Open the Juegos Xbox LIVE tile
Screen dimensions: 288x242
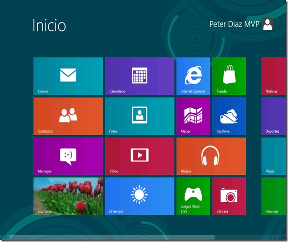coord(193,196)
